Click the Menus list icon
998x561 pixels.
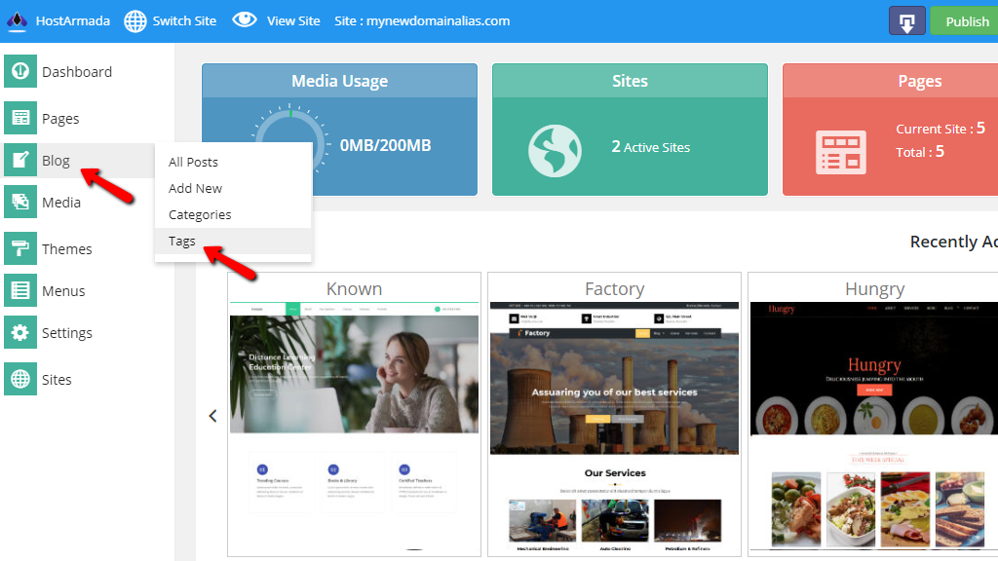click(x=20, y=290)
